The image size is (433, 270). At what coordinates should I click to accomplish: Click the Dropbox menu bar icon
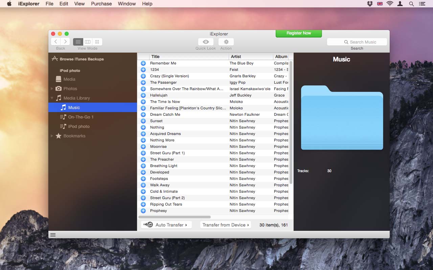(370, 4)
